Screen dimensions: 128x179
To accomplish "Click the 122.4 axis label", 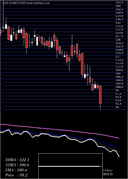I will 120,46.
